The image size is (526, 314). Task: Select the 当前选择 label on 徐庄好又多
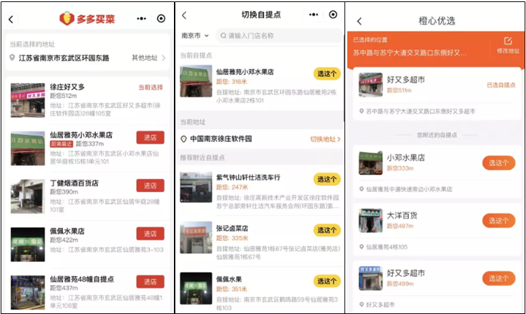coord(151,87)
